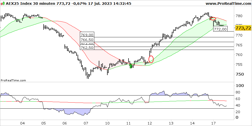
Task: Click the date label 07 on time axis
Action: [x=86, y=123]
